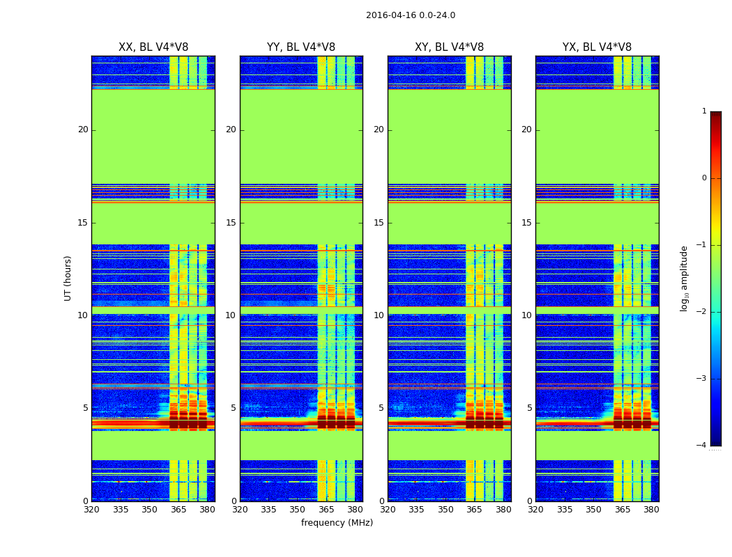Click the colorbar at the 0 tick level

pos(716,178)
